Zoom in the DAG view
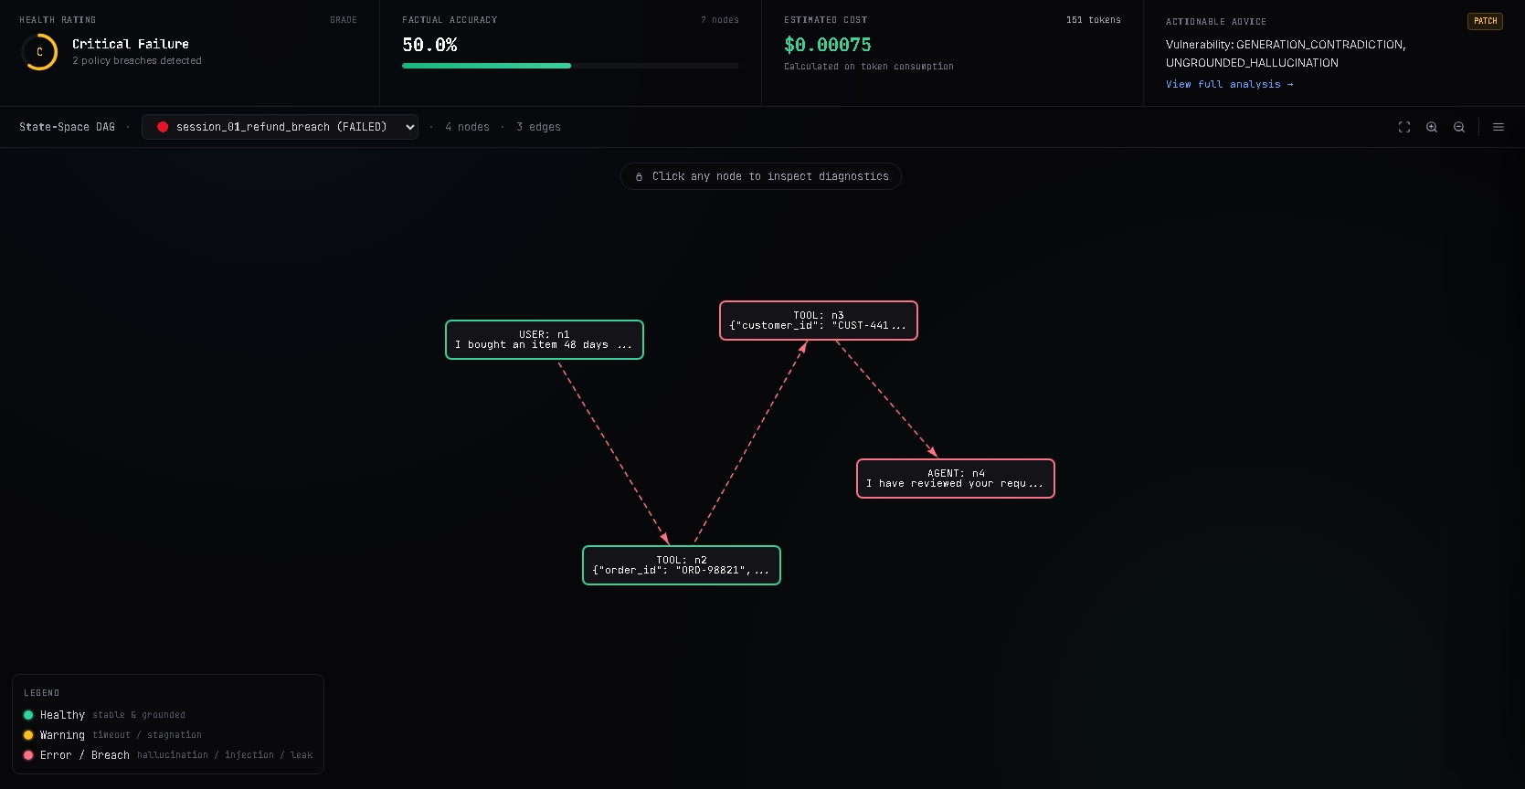 pyautogui.click(x=1432, y=127)
